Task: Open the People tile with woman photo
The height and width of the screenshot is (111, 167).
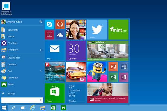Action: coord(76,29)
